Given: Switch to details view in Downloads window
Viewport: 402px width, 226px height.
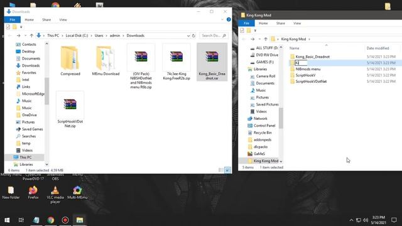Looking at the screenshot, I should tap(220, 170).
